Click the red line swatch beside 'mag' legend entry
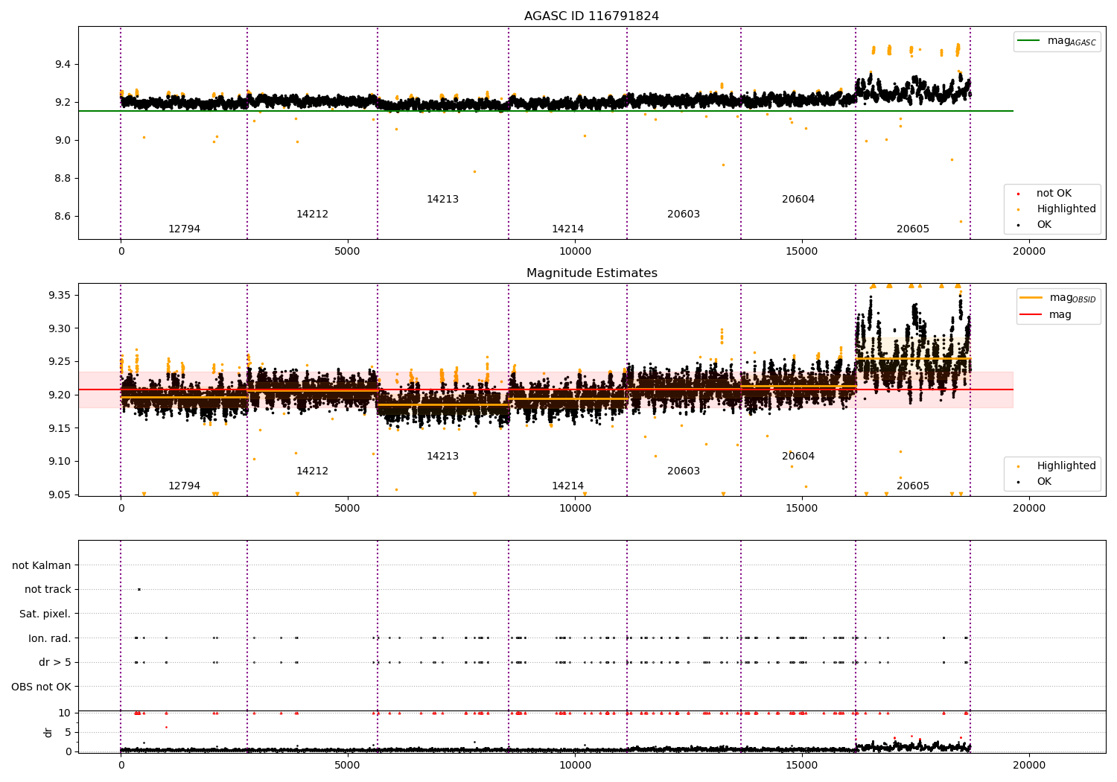Viewport: 1117px width, 782px height. (x=1031, y=314)
